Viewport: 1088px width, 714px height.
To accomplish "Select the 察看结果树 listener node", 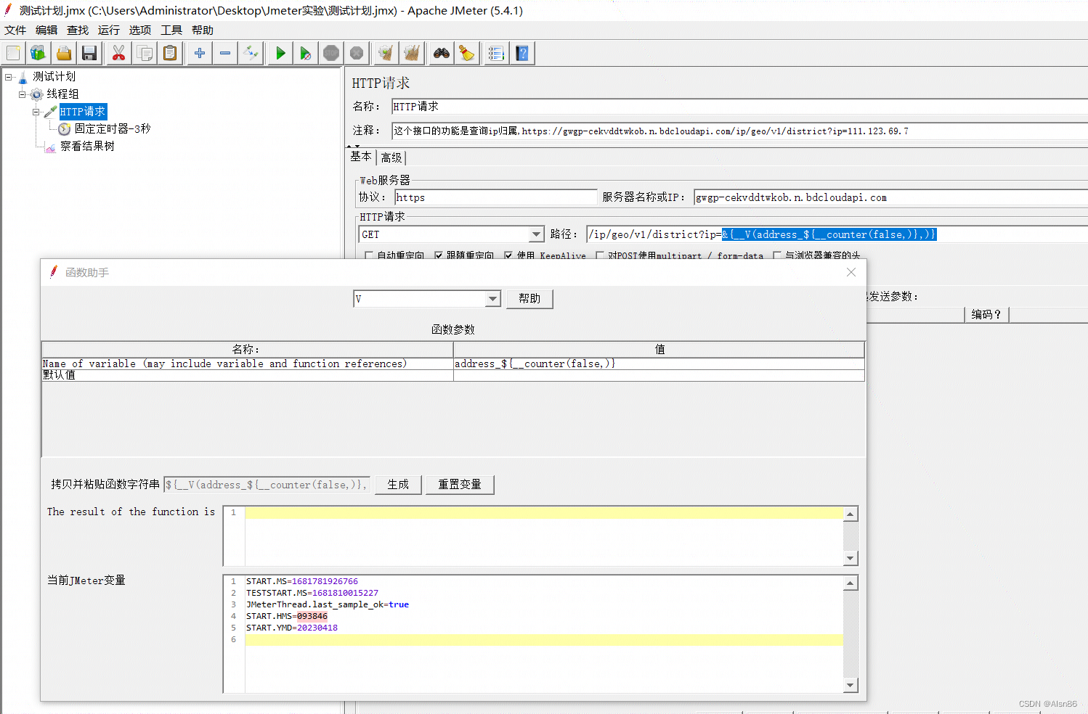I will (87, 146).
